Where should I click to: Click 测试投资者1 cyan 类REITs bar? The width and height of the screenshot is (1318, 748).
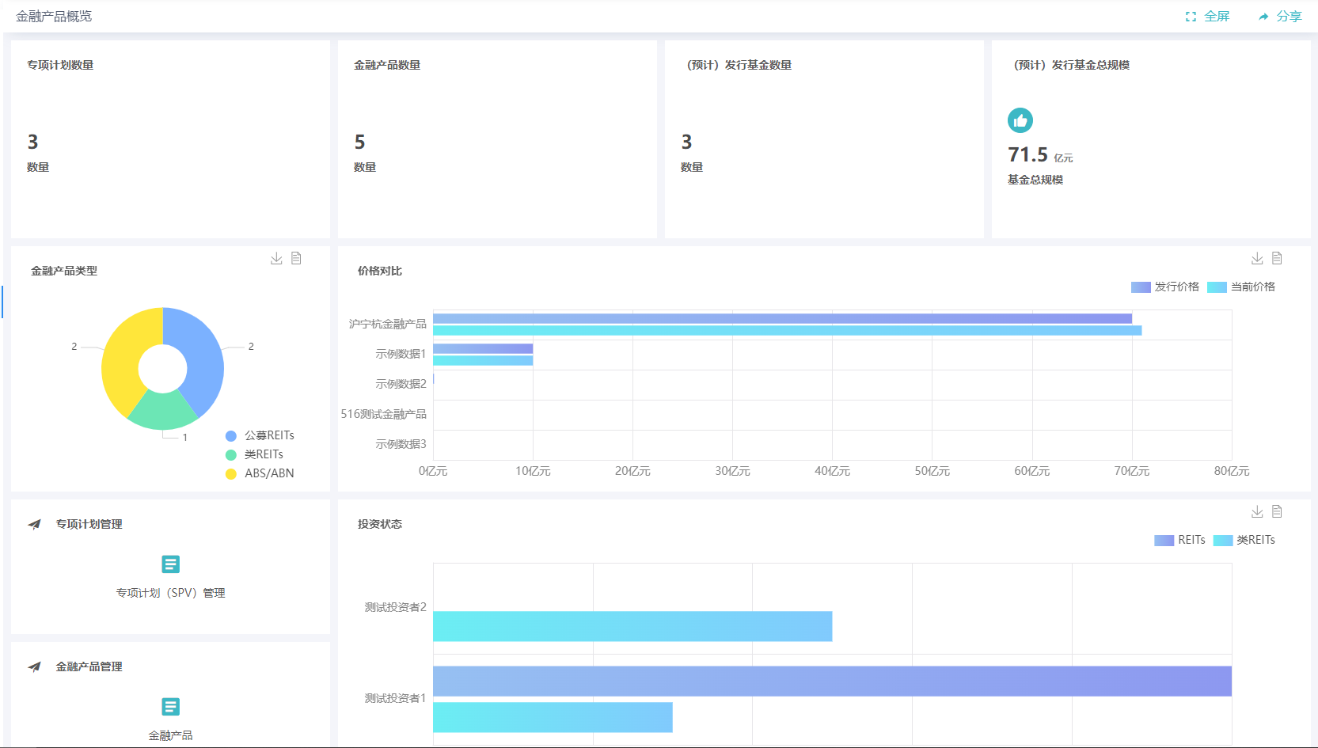(x=553, y=717)
